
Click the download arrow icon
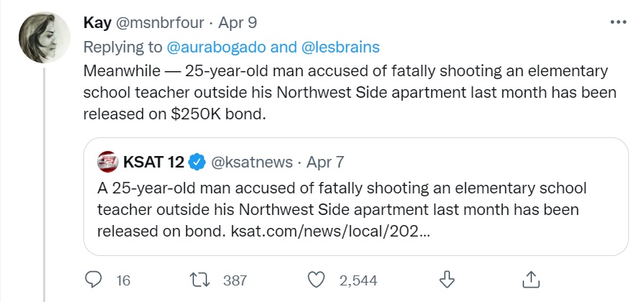[x=447, y=280]
